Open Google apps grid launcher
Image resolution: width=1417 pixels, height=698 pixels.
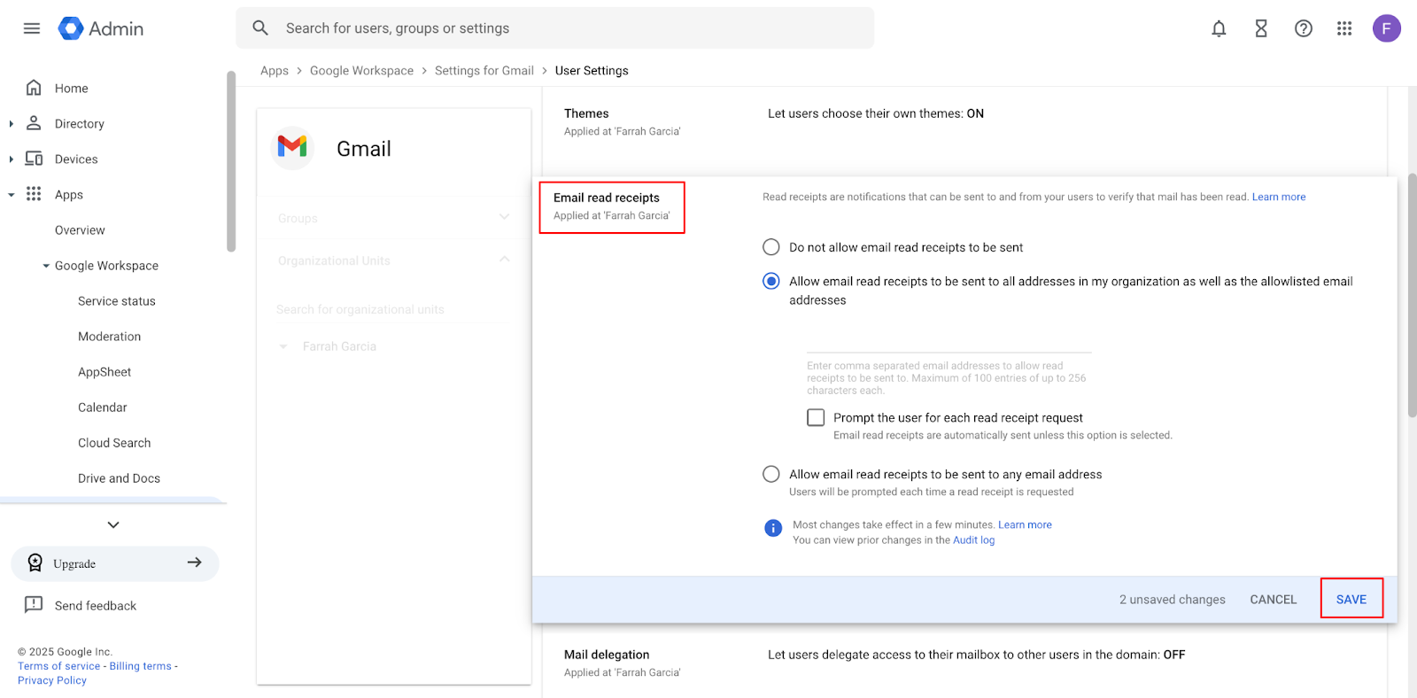point(1344,28)
